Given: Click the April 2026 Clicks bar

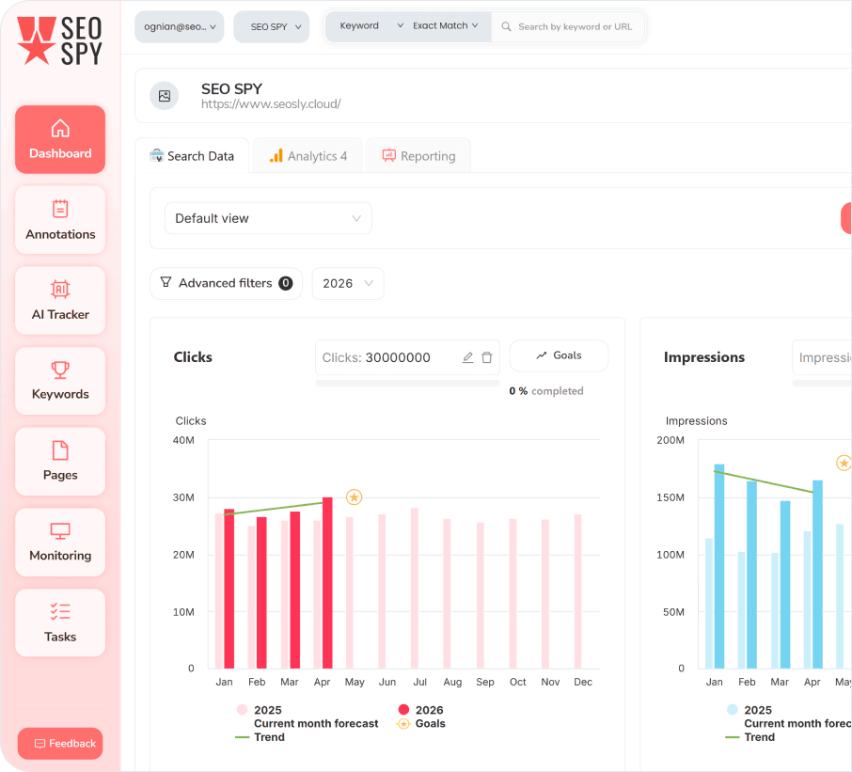Looking at the screenshot, I should [327, 582].
